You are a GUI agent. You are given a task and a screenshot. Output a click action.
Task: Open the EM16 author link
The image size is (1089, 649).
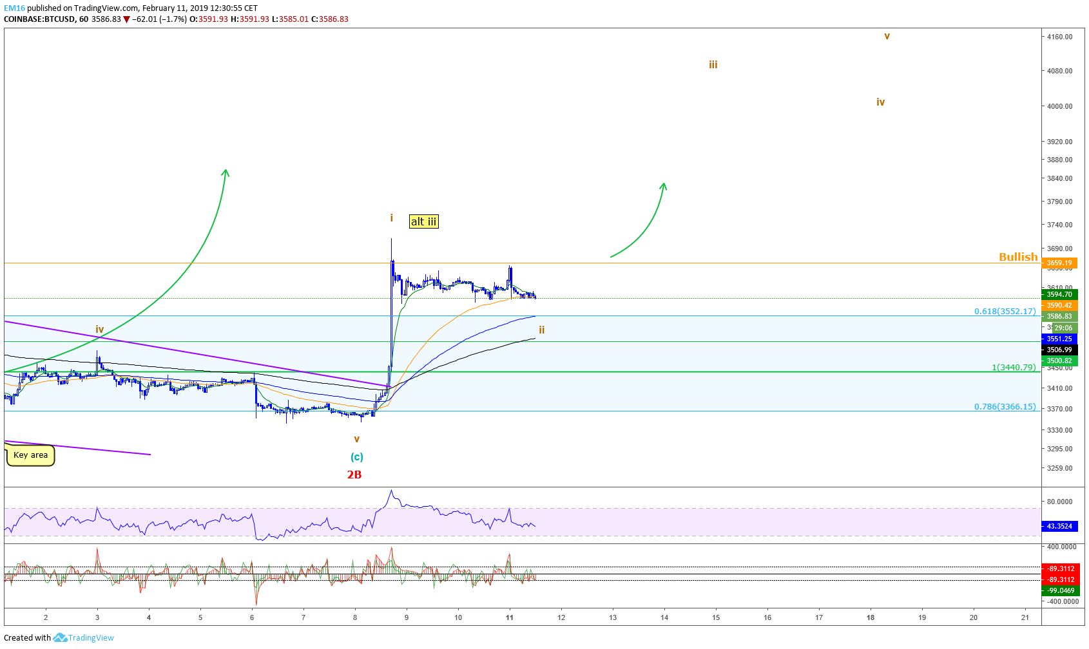pyautogui.click(x=14, y=8)
